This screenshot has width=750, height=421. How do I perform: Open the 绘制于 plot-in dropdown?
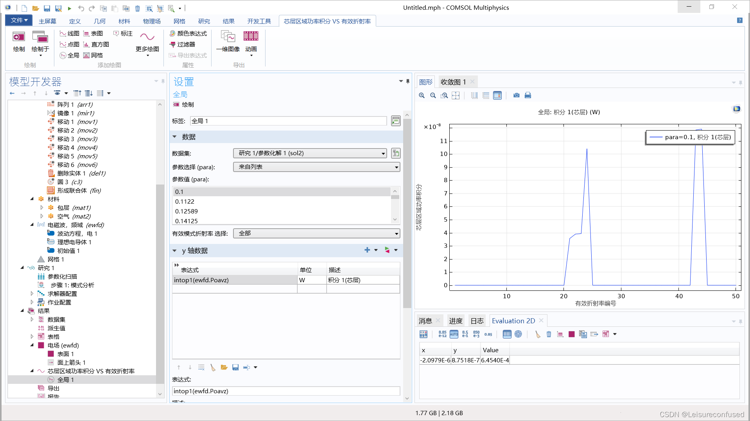pos(40,44)
